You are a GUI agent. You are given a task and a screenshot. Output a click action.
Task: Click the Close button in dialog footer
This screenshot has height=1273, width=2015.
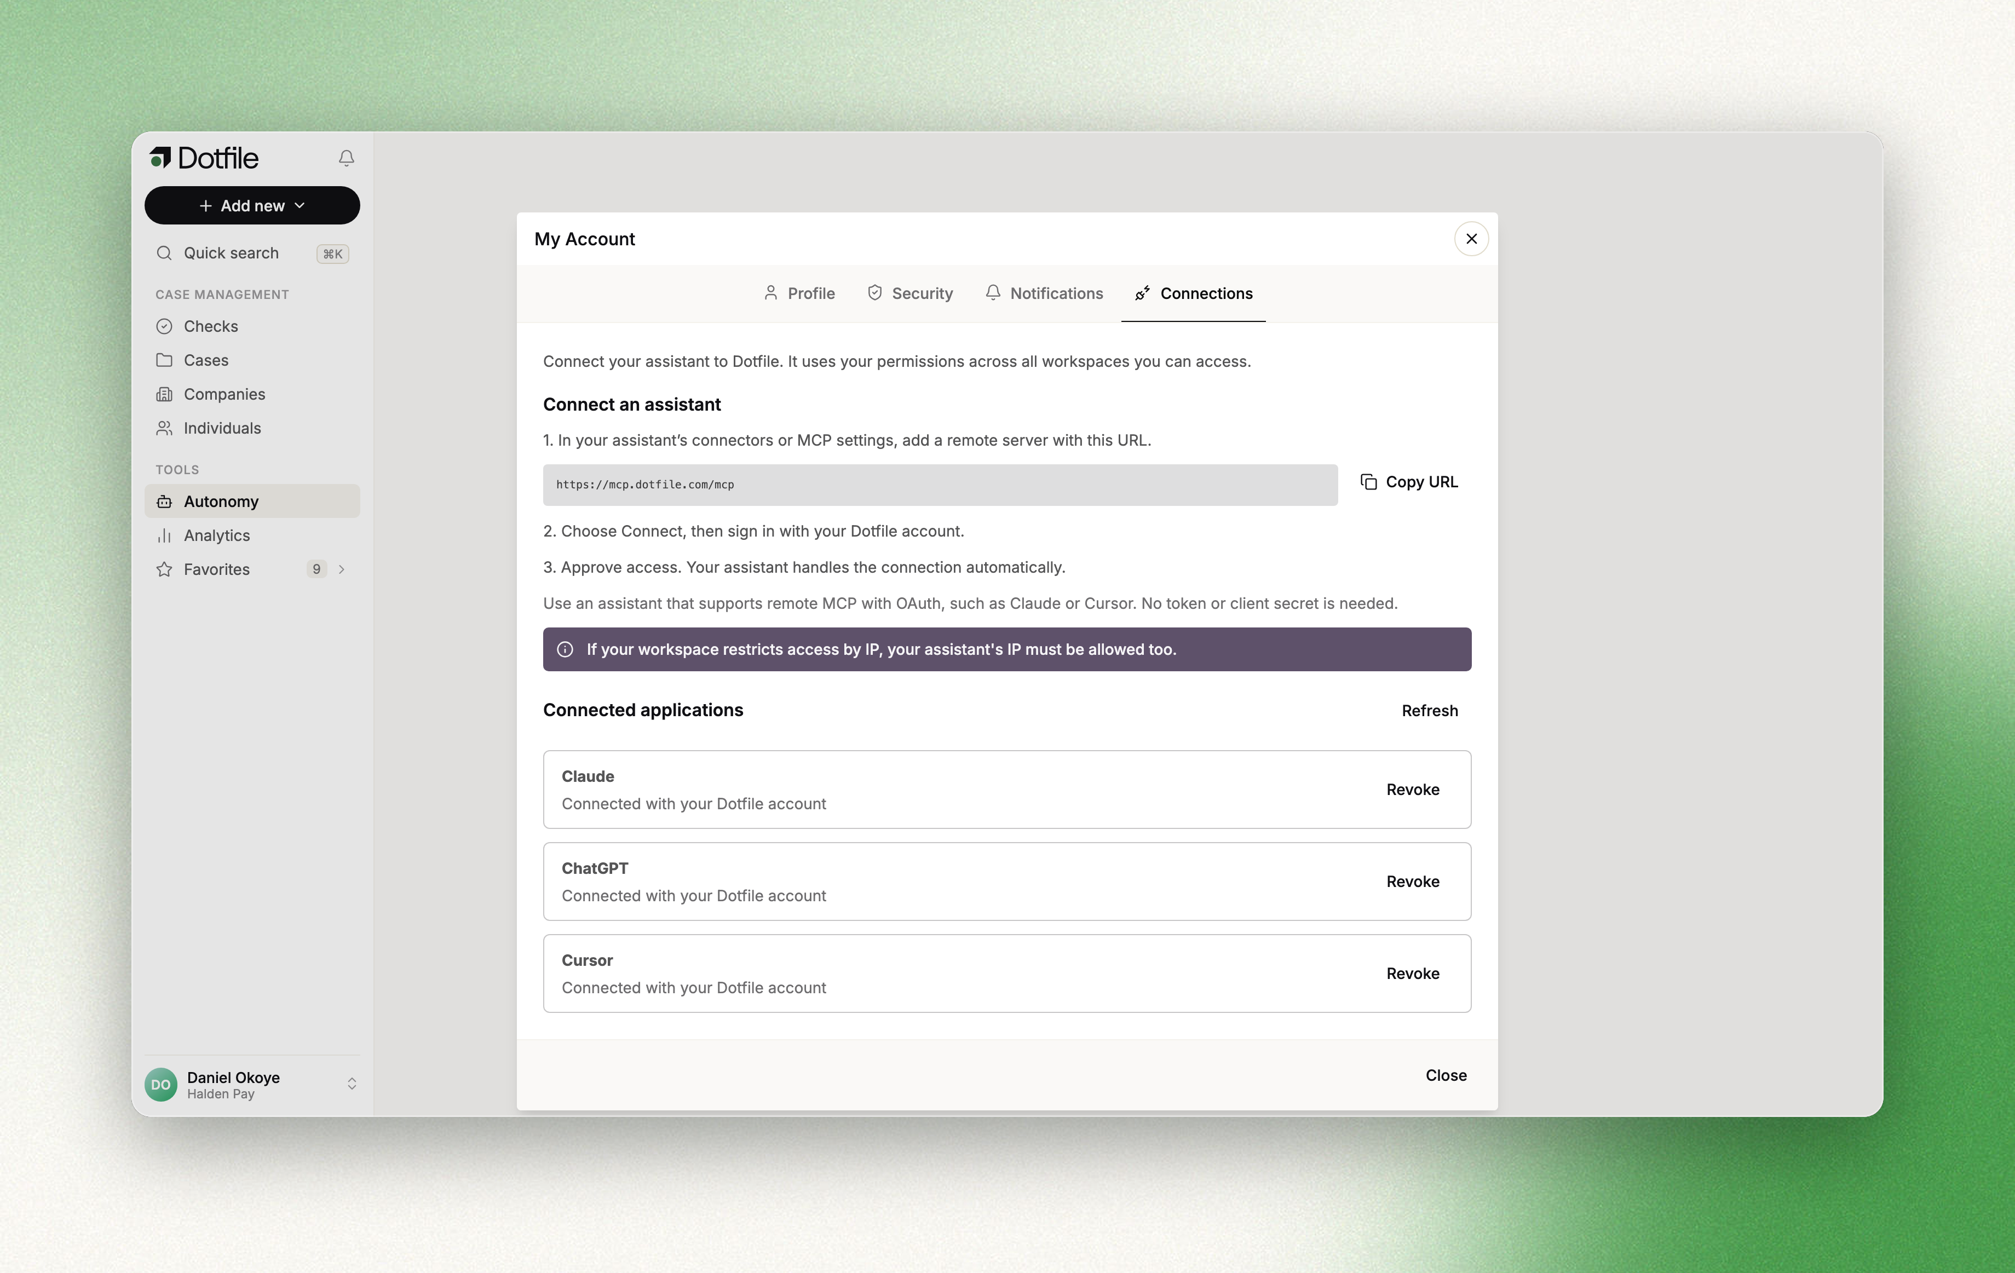1446,1075
